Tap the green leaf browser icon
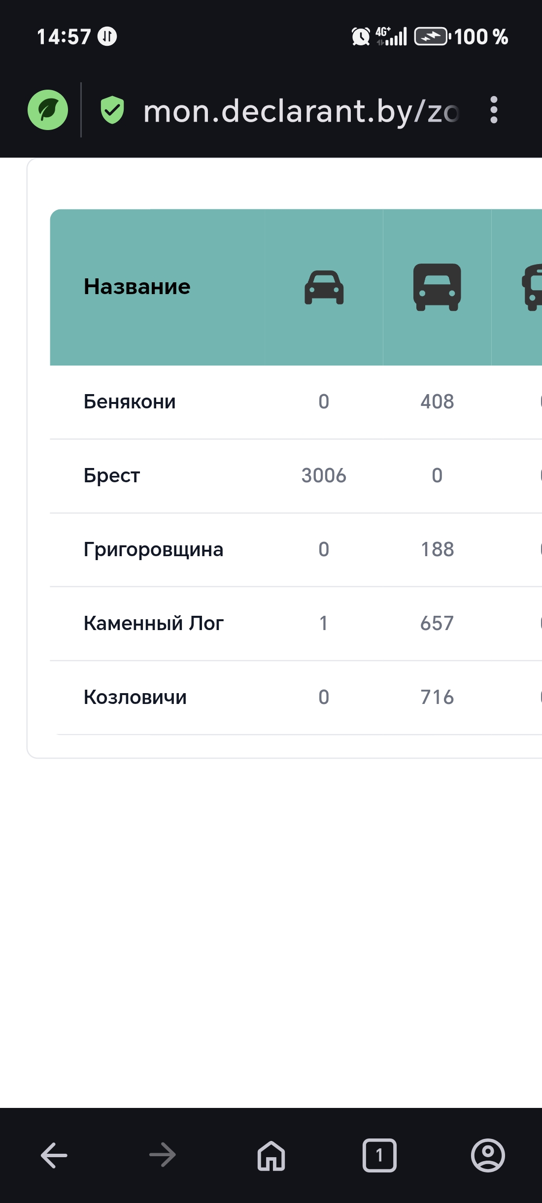This screenshot has height=1203, width=542. tap(48, 110)
